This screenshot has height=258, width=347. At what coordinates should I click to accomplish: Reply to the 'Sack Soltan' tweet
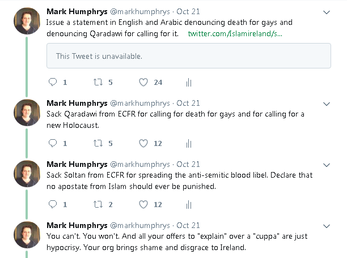(53, 204)
